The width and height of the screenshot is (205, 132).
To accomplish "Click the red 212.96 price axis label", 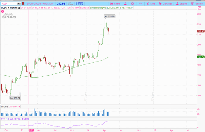I will coord(201,31).
